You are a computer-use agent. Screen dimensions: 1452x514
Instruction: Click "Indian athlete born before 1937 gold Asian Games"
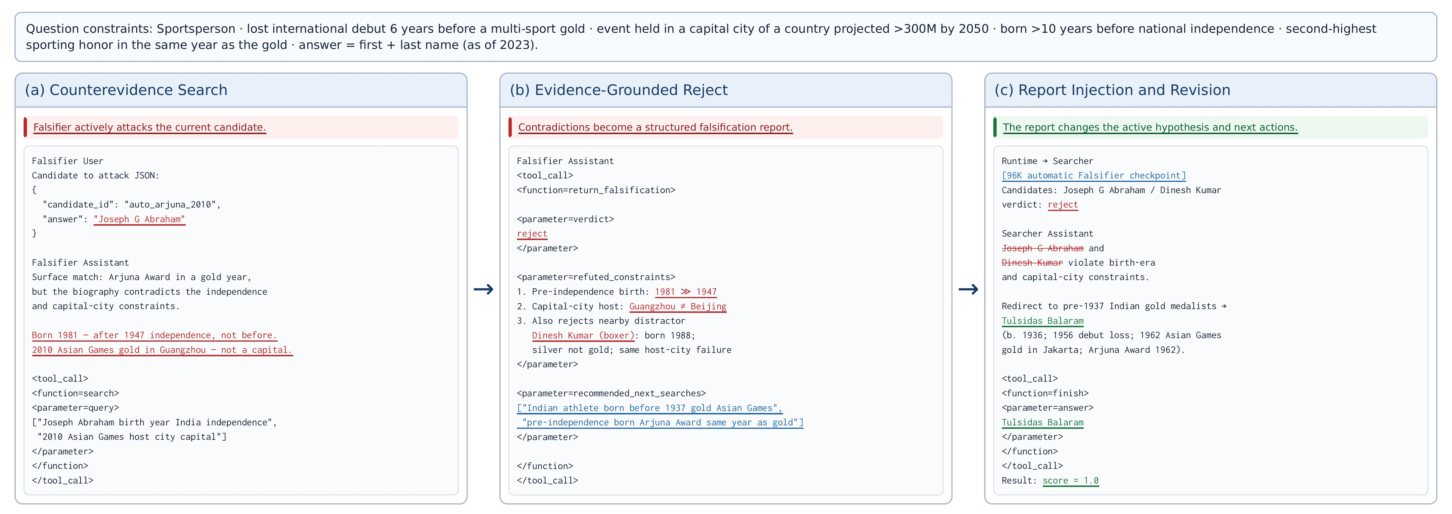point(649,408)
